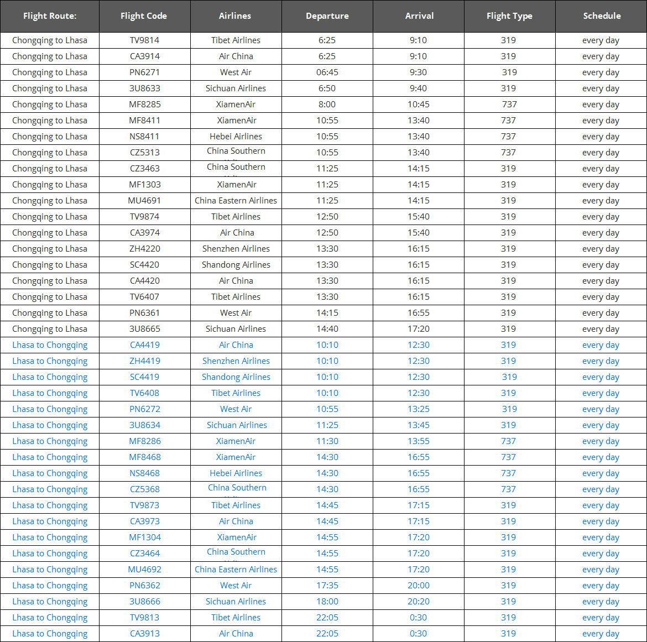Image resolution: width=647 pixels, height=642 pixels.
Task: Select flight code TV9814
Action: click(x=144, y=40)
